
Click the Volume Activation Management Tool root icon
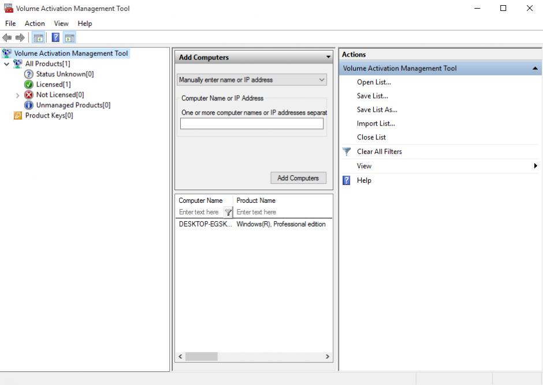[6, 53]
